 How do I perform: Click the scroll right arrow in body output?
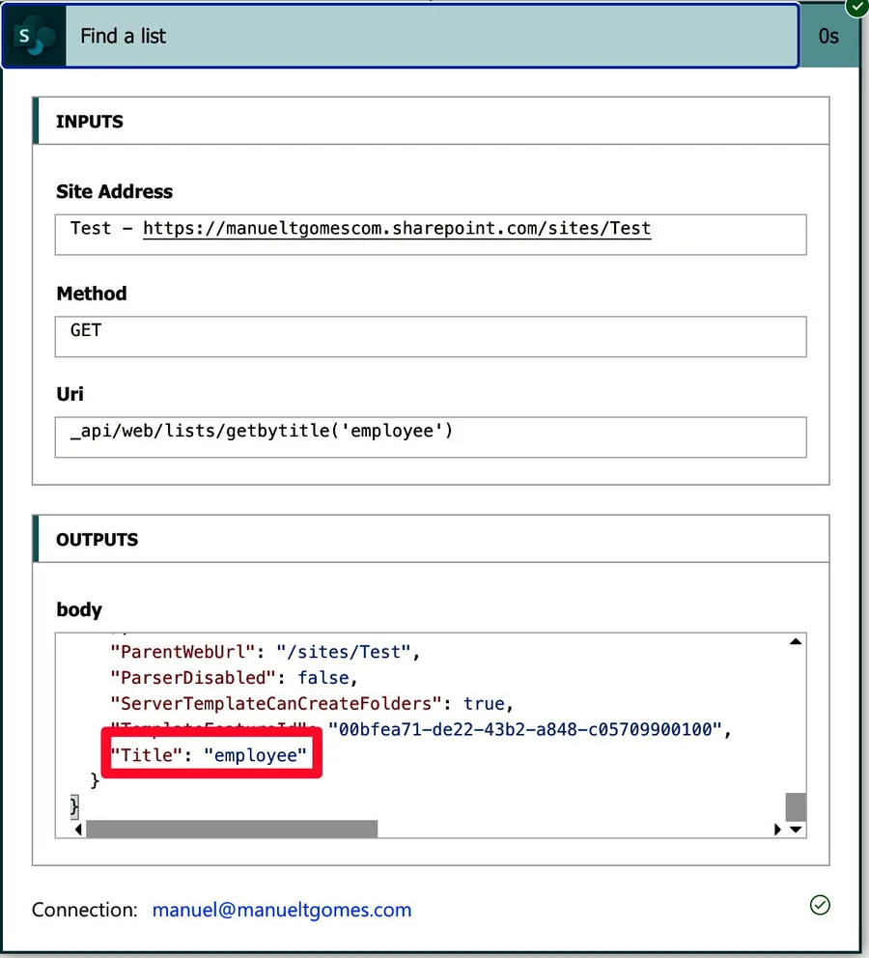tap(778, 830)
